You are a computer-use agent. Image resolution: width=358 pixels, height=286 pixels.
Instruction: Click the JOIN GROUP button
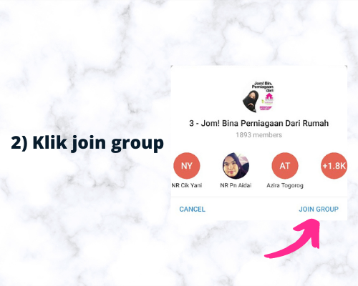click(319, 209)
